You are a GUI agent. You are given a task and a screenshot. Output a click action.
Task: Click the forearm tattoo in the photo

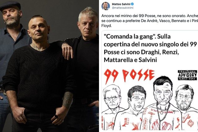coord(68,100)
